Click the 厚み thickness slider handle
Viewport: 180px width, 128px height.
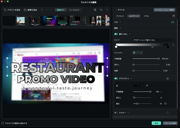[137, 104]
